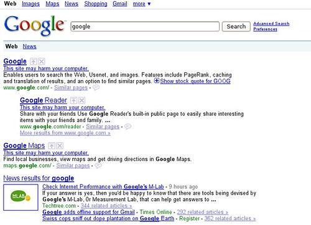The width and height of the screenshot is (311, 225).
Task: Open the MLAB news thumbnail
Action: 21,197
